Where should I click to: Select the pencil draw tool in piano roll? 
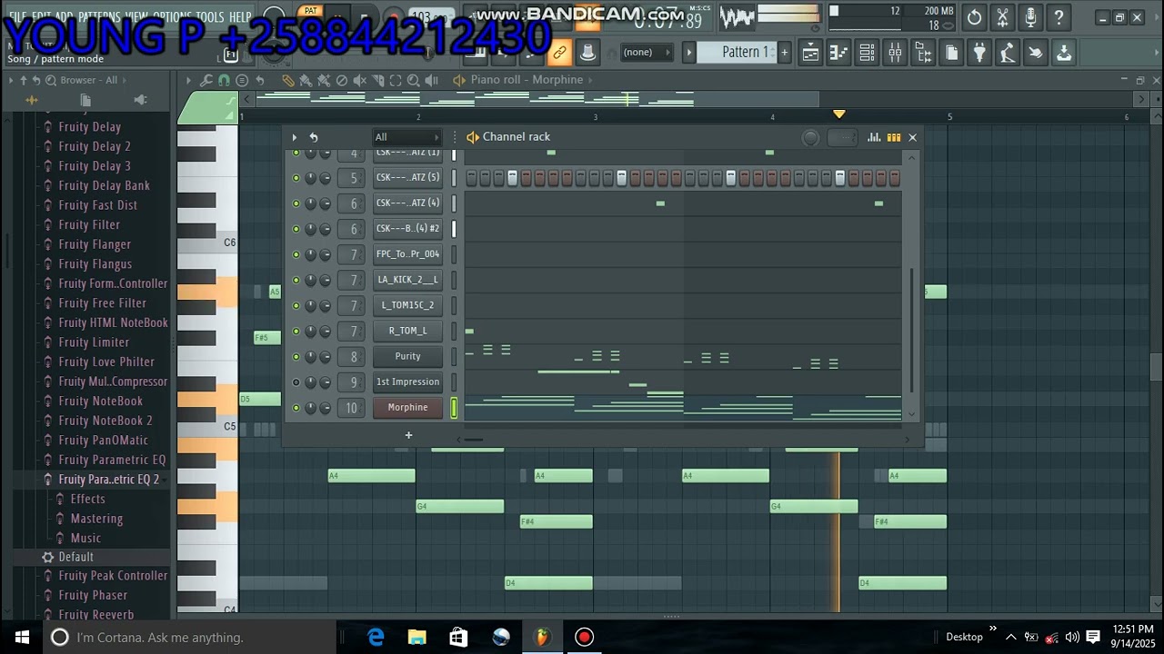tap(288, 80)
